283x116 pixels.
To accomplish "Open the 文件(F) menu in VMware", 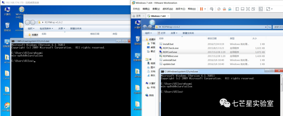I will tap(136, 9).
